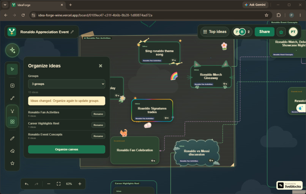This screenshot has height=194, width=306.
Task: Click the IdeaForge logo icon
Action: click(x=12, y=32)
